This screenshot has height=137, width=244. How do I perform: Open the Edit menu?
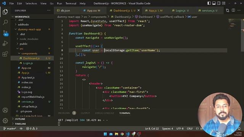pyautogui.click(x=19, y=3)
